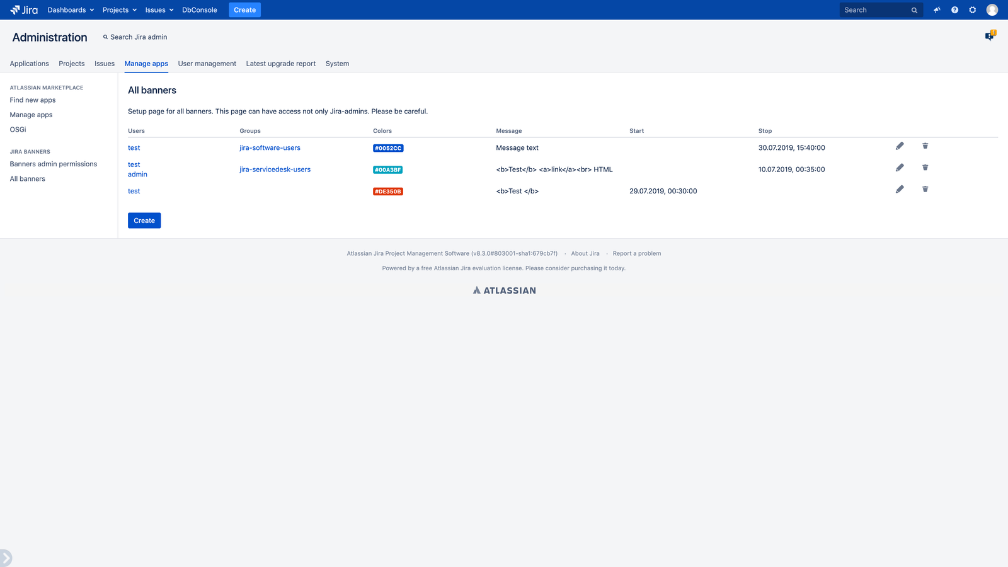Open Find new apps in sidebar
This screenshot has width=1008, height=567.
tap(33, 100)
